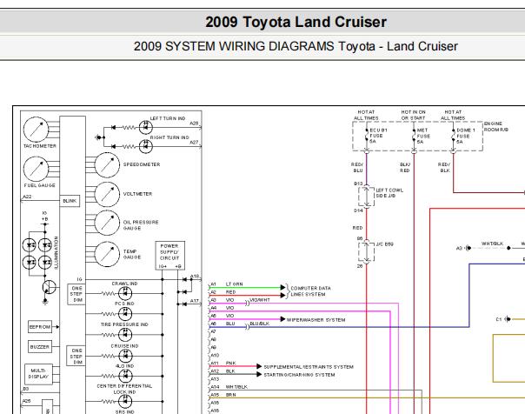The height and width of the screenshot is (414, 525).
Task: Click the Oil Pressure Gauge dial
Action: [107, 223]
